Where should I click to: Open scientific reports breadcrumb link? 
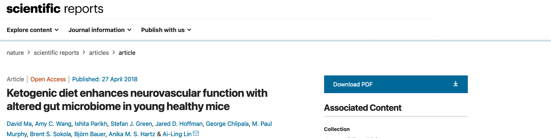[57, 53]
